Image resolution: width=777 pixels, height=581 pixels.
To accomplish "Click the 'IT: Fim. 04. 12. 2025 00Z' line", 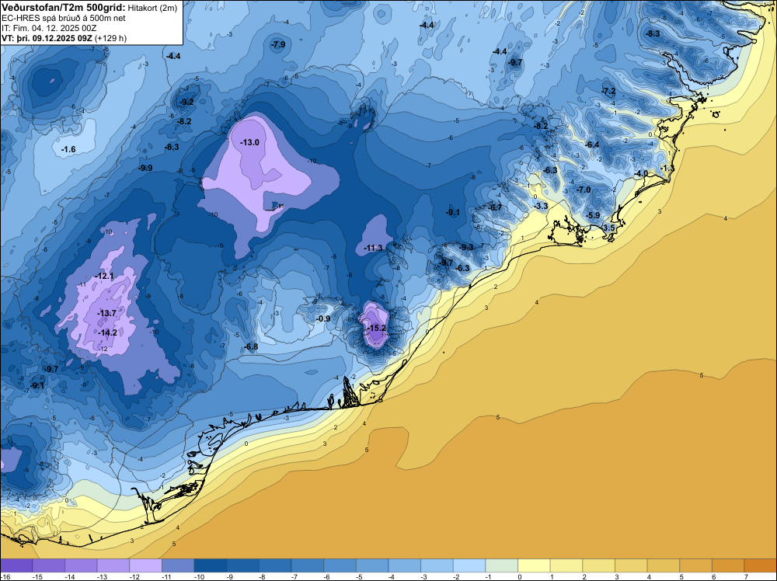I will 48,28.
